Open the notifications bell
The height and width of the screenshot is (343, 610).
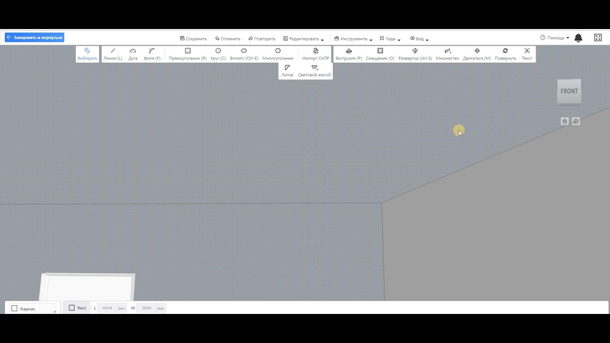coord(579,38)
